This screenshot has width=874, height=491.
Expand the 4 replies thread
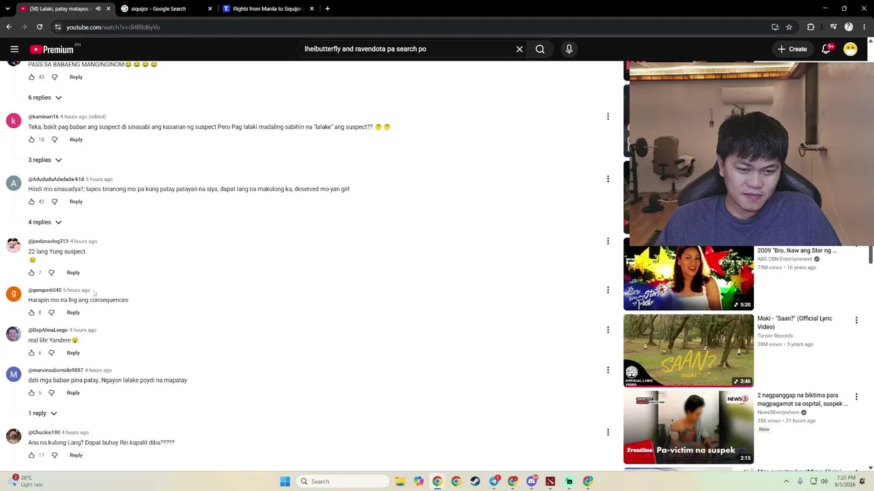45,222
